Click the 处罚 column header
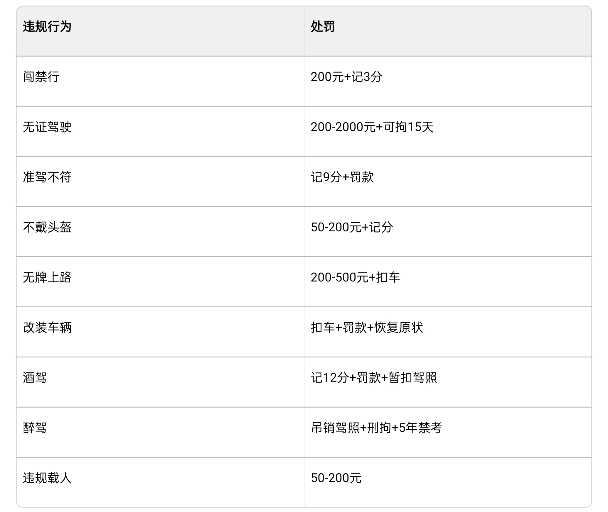This screenshot has height=512, width=608. (323, 27)
